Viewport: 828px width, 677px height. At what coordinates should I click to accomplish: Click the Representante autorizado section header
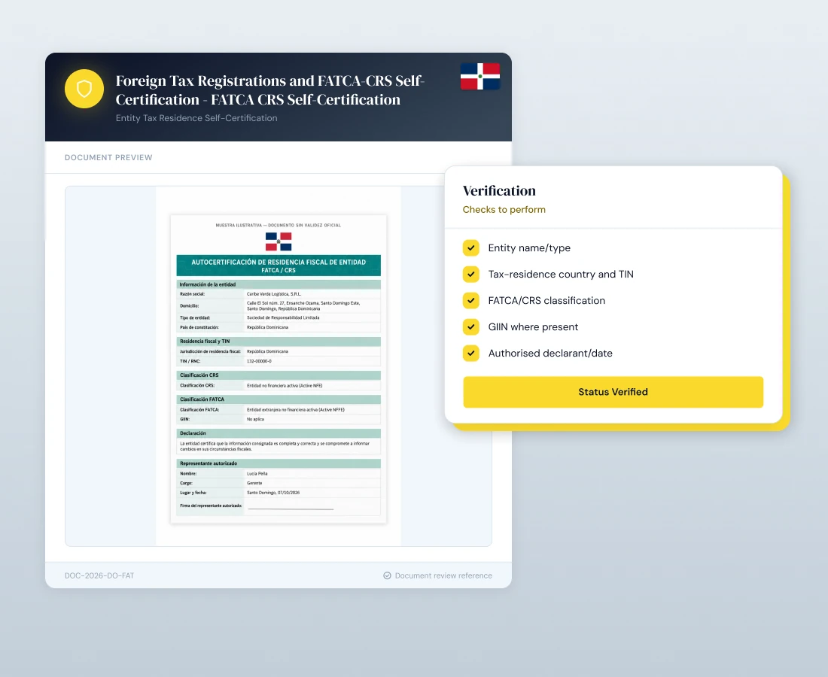coord(279,463)
